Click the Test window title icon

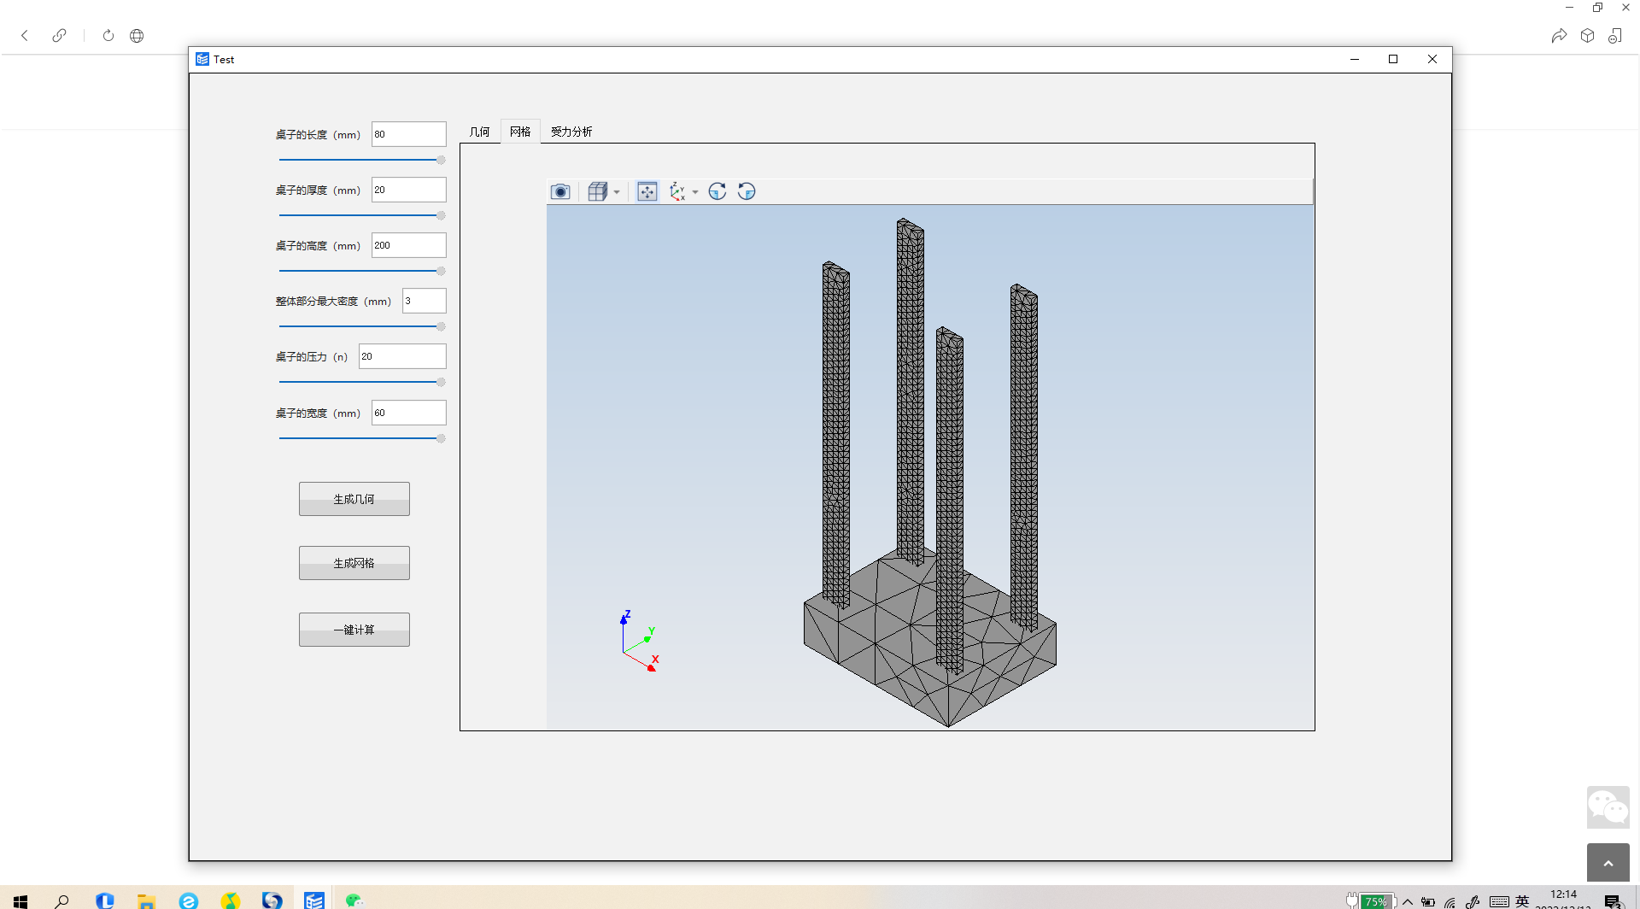(x=202, y=59)
